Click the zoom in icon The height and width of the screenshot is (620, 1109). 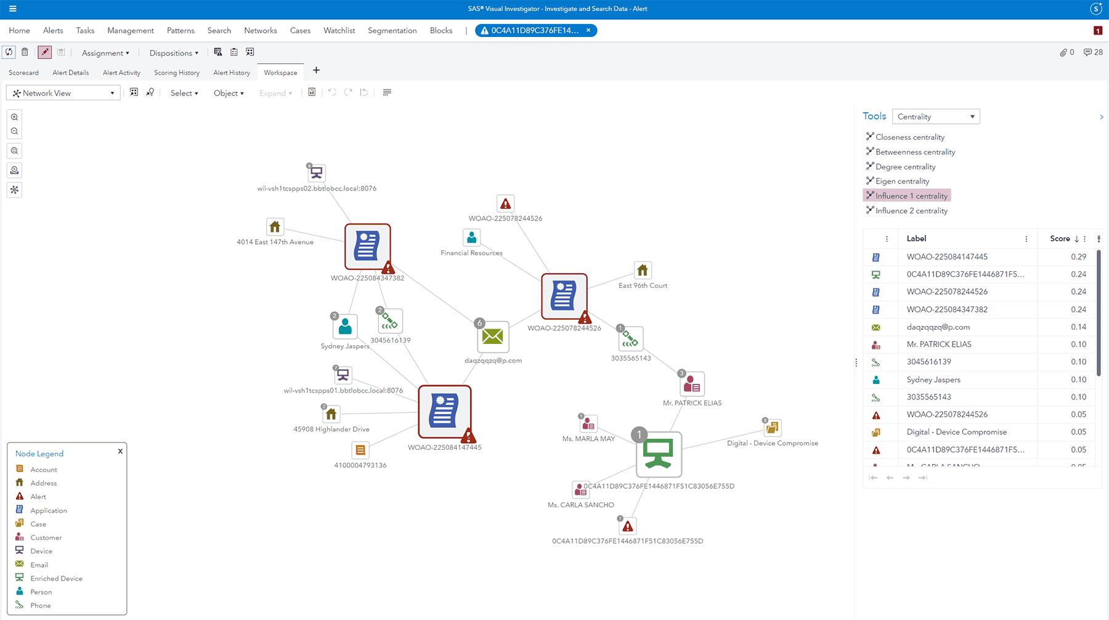14,117
